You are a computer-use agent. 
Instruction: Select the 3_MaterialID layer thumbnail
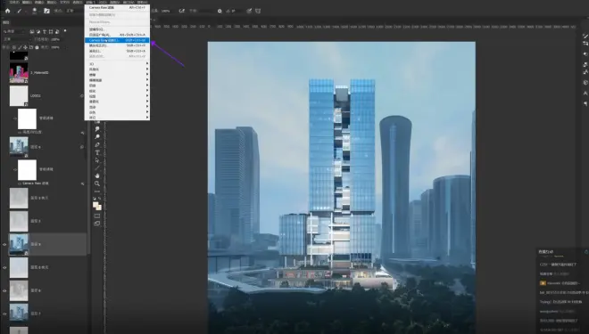click(19, 73)
